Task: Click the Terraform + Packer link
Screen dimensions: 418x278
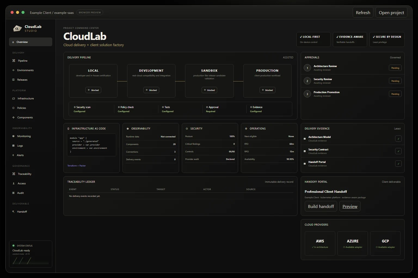Action: pos(76,166)
